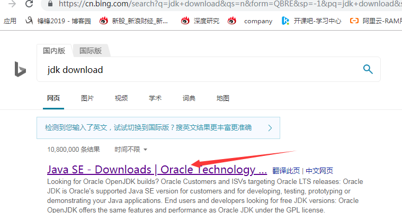Screen dimensions: 402x213
Task: Switch to 图片 results tab
Action: (x=87, y=98)
